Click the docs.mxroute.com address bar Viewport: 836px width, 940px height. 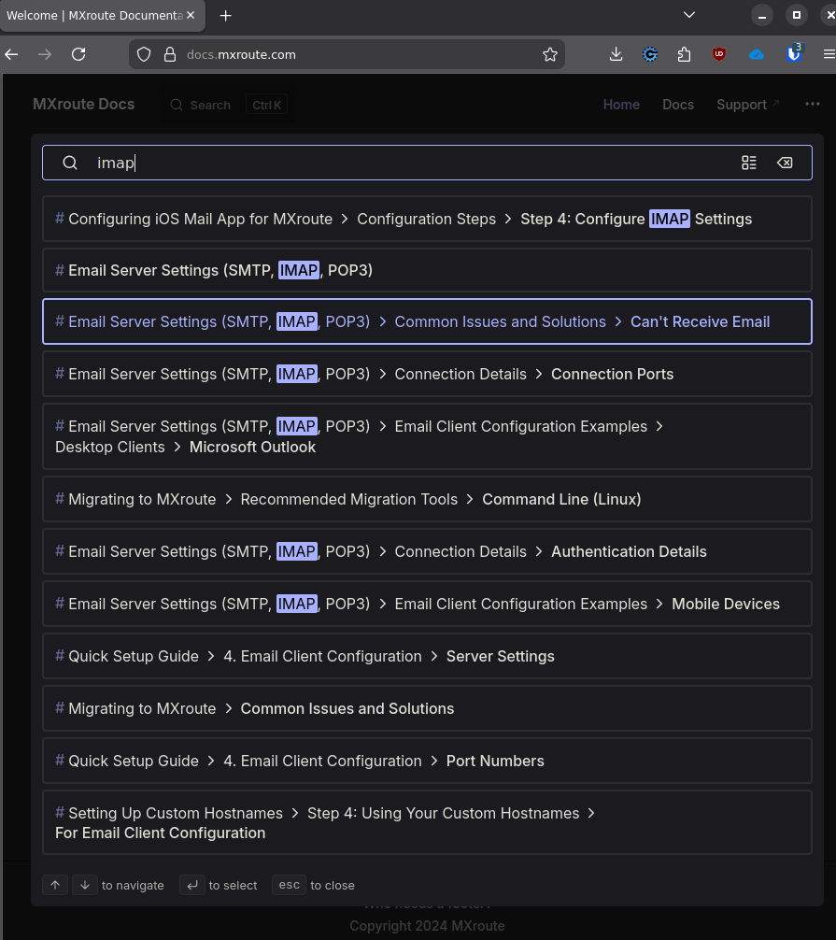click(x=347, y=54)
